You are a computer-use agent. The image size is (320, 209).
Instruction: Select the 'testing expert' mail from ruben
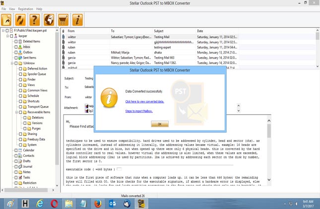pyautogui.click(x=150, y=47)
